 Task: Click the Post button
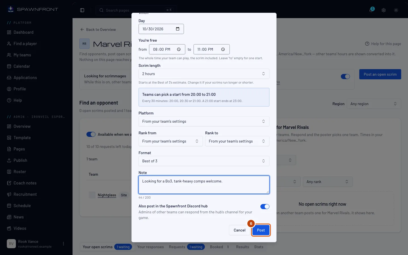click(261, 230)
